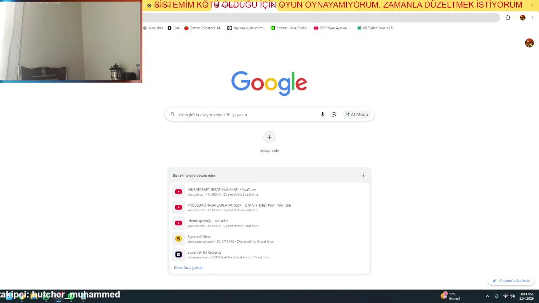Open the "Yayınını güçlendirm..." bookmark

[x=246, y=28]
